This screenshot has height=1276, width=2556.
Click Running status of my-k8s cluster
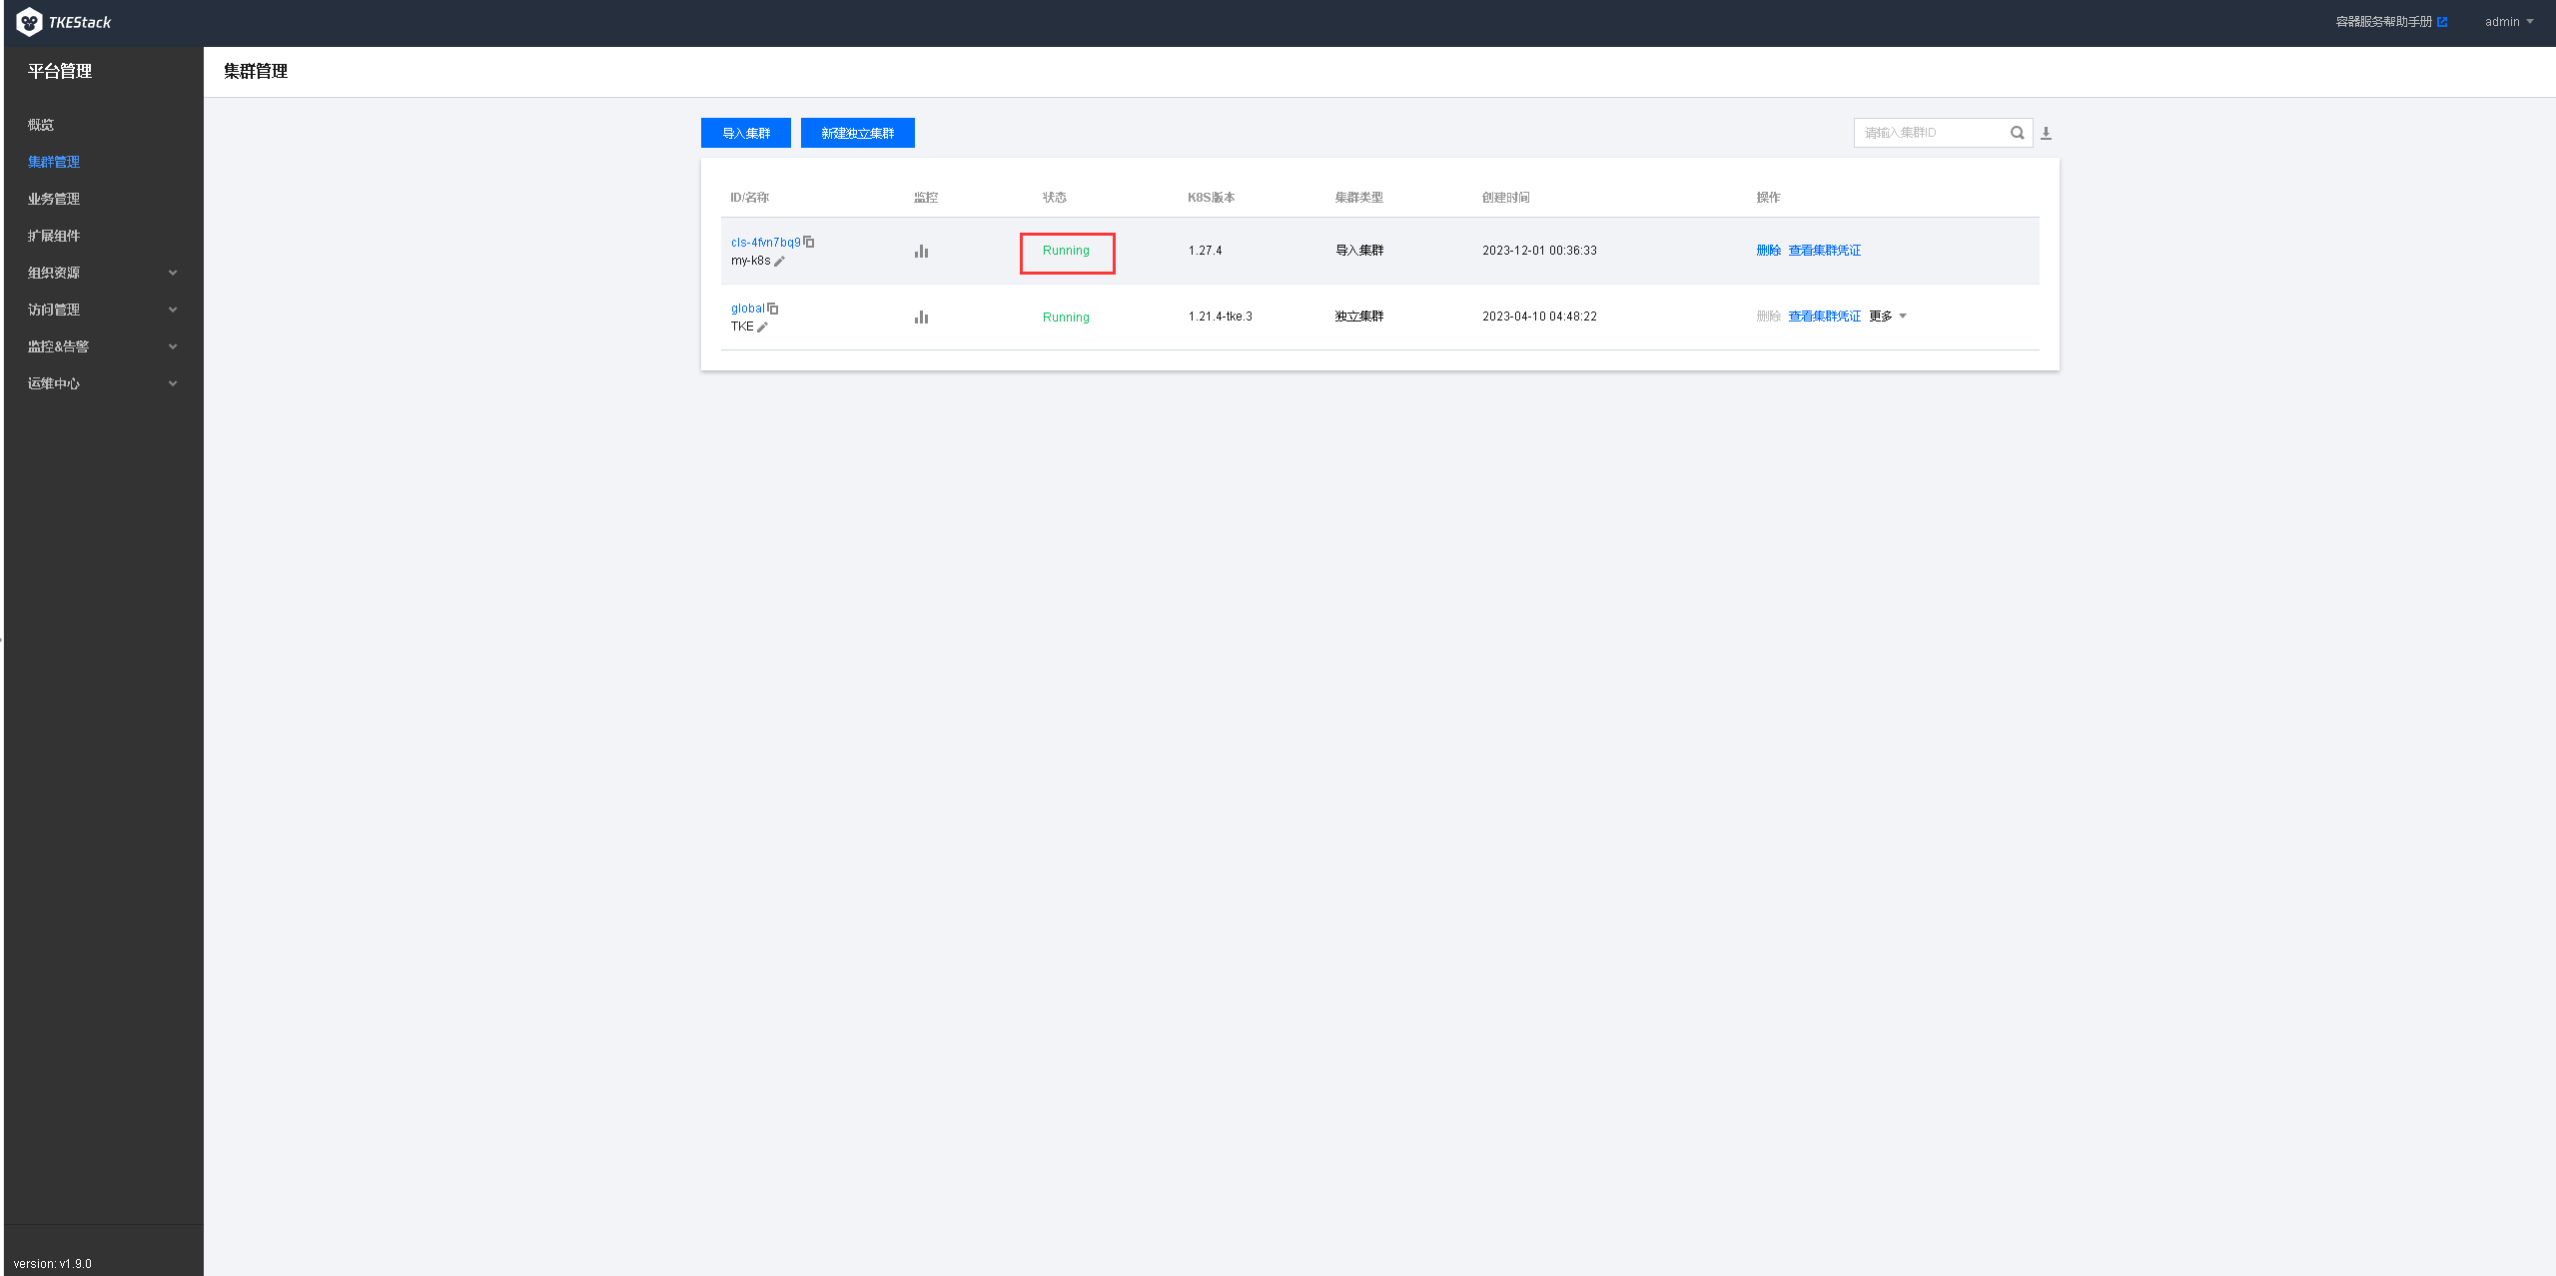[x=1066, y=251]
